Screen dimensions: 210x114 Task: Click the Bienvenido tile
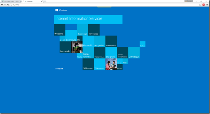(x=88, y=41)
